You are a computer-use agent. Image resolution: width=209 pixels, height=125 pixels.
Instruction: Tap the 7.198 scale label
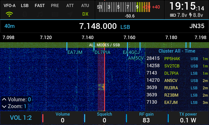pyautogui.click(x=200, y=37)
